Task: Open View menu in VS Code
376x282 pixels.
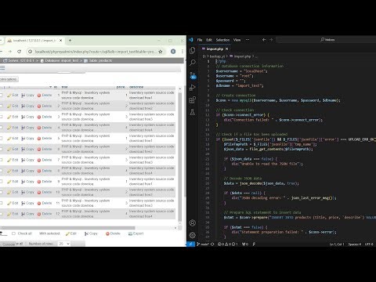Action: click(x=237, y=40)
